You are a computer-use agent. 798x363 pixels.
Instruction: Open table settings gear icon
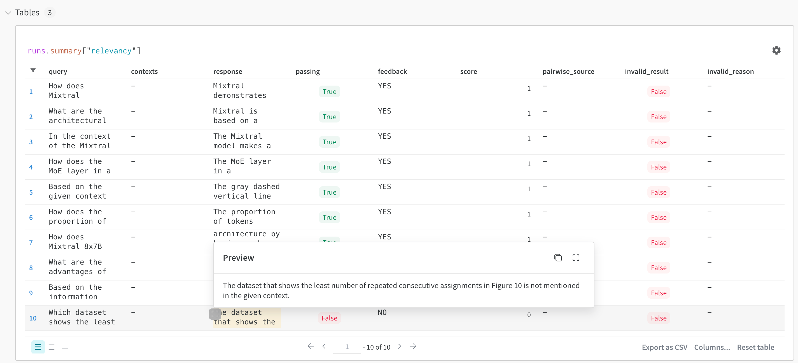[776, 50]
